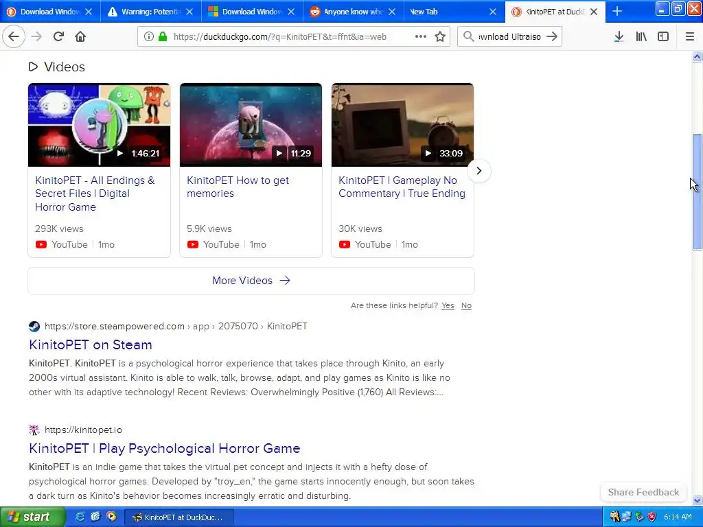Play the Gameplay No Commentary thumbnail
The height and width of the screenshot is (527, 703).
[402, 125]
